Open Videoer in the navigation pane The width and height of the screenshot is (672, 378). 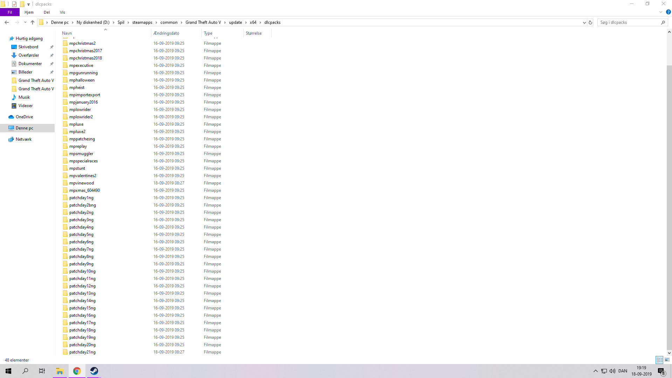pos(26,106)
